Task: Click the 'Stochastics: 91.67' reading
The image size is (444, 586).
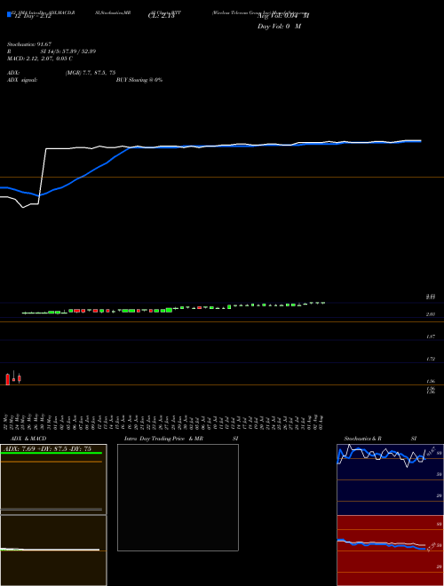Action: click(28, 44)
